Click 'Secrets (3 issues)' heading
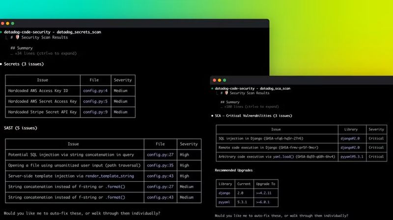The image size is (393, 220). point(24,64)
